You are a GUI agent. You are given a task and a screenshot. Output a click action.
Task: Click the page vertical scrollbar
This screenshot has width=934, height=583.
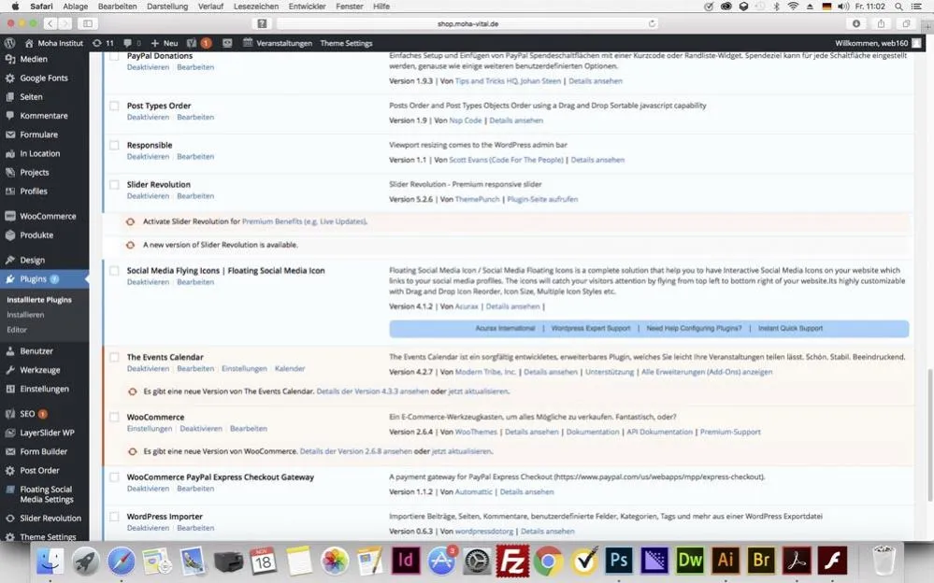[929, 434]
